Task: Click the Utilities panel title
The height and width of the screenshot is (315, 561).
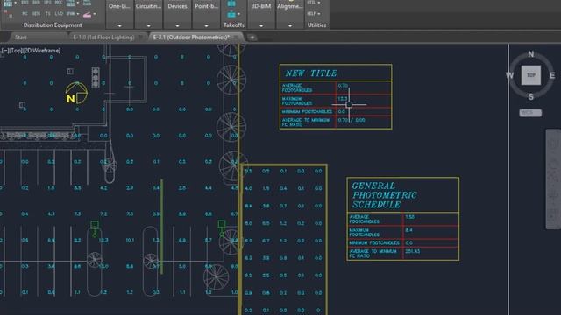Action: point(316,25)
